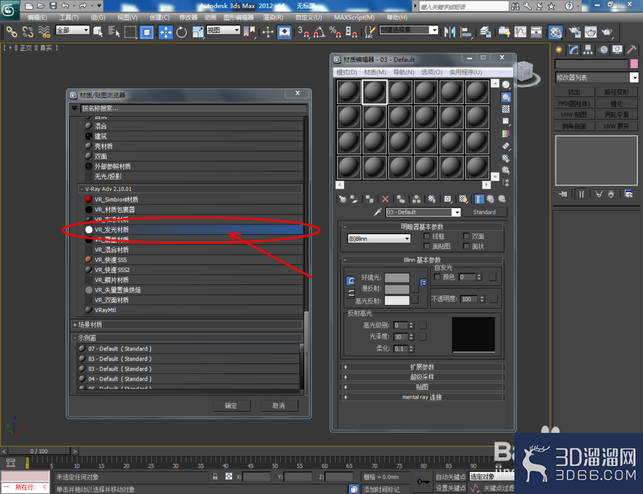The width and height of the screenshot is (643, 494).
Task: Open the Render Setup icon
Action: 574,32
